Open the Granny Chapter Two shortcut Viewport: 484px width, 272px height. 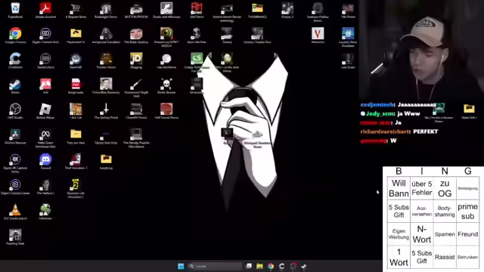pos(257,36)
